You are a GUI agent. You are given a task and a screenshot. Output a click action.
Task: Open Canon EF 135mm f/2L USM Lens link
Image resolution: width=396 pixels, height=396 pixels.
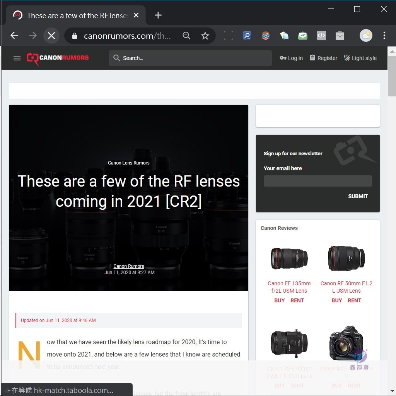pos(289,287)
